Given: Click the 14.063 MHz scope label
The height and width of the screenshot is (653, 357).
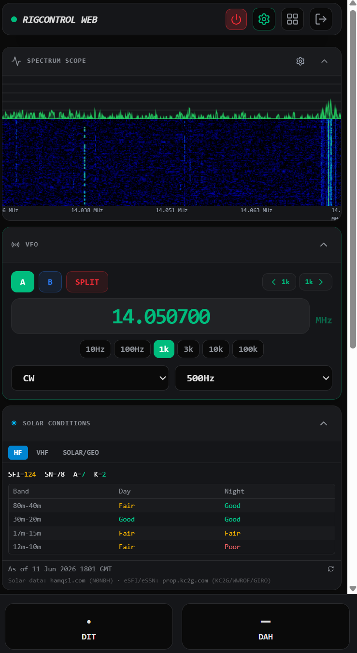Looking at the screenshot, I should point(257,210).
